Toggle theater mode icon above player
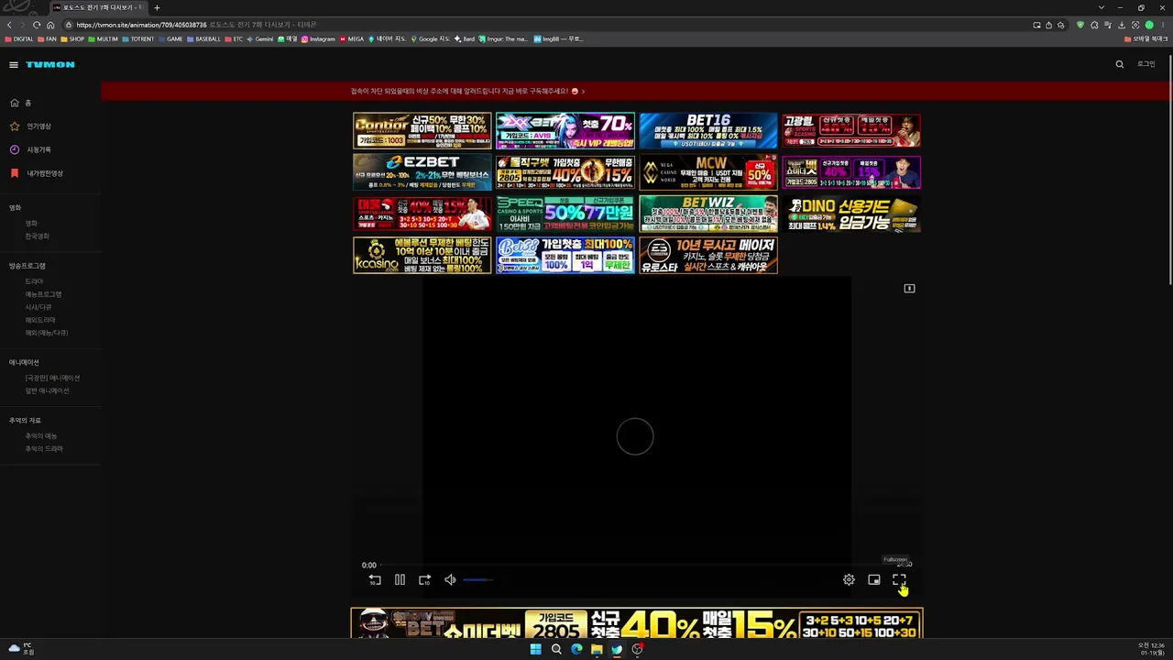Image resolution: width=1173 pixels, height=660 pixels. [x=909, y=289]
